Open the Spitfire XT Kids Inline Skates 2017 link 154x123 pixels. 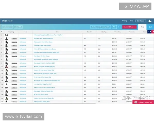click(43, 38)
